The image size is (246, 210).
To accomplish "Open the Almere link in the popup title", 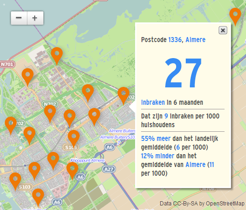I will [x=195, y=40].
